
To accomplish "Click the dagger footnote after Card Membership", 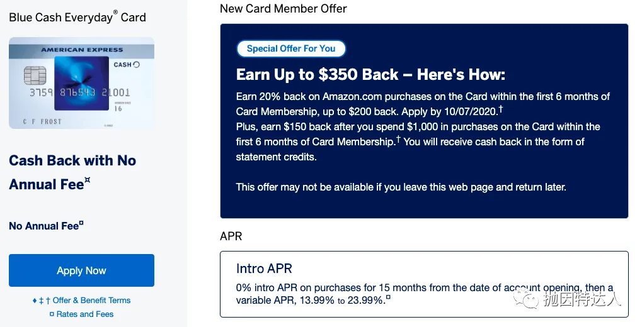I will [x=398, y=139].
